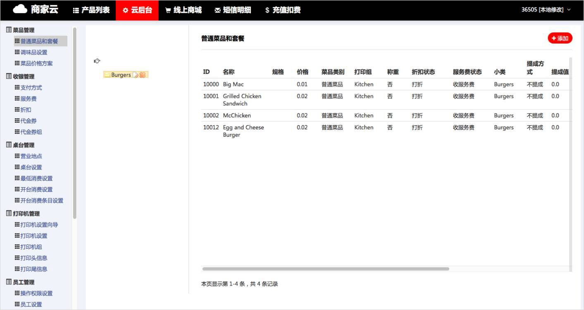Image resolution: width=584 pixels, height=310 pixels.
Task: Open 操作权限设置 in the sidebar
Action: coord(33,293)
